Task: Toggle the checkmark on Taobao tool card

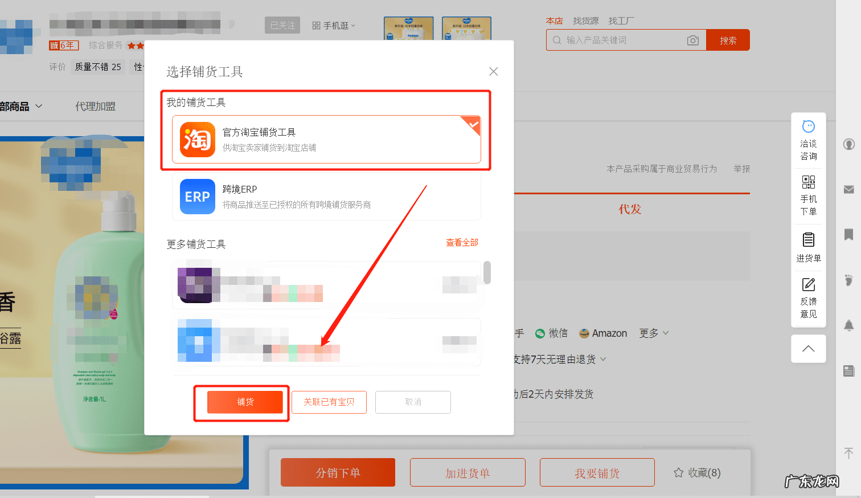Action: click(471, 125)
